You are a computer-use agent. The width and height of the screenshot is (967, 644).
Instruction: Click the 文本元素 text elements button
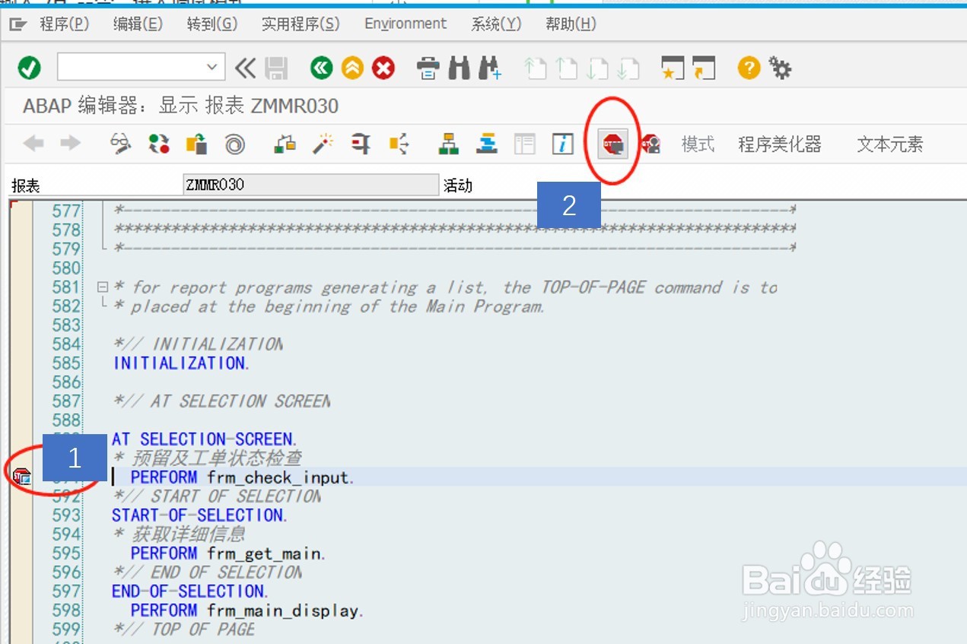click(889, 143)
